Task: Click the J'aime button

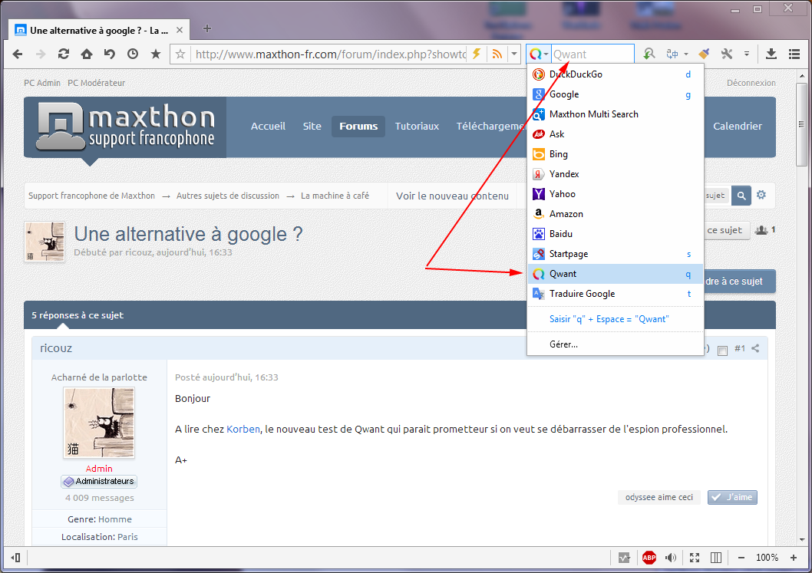Action: tap(732, 497)
